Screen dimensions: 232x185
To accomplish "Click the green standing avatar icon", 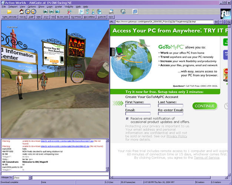I will (93, 11).
